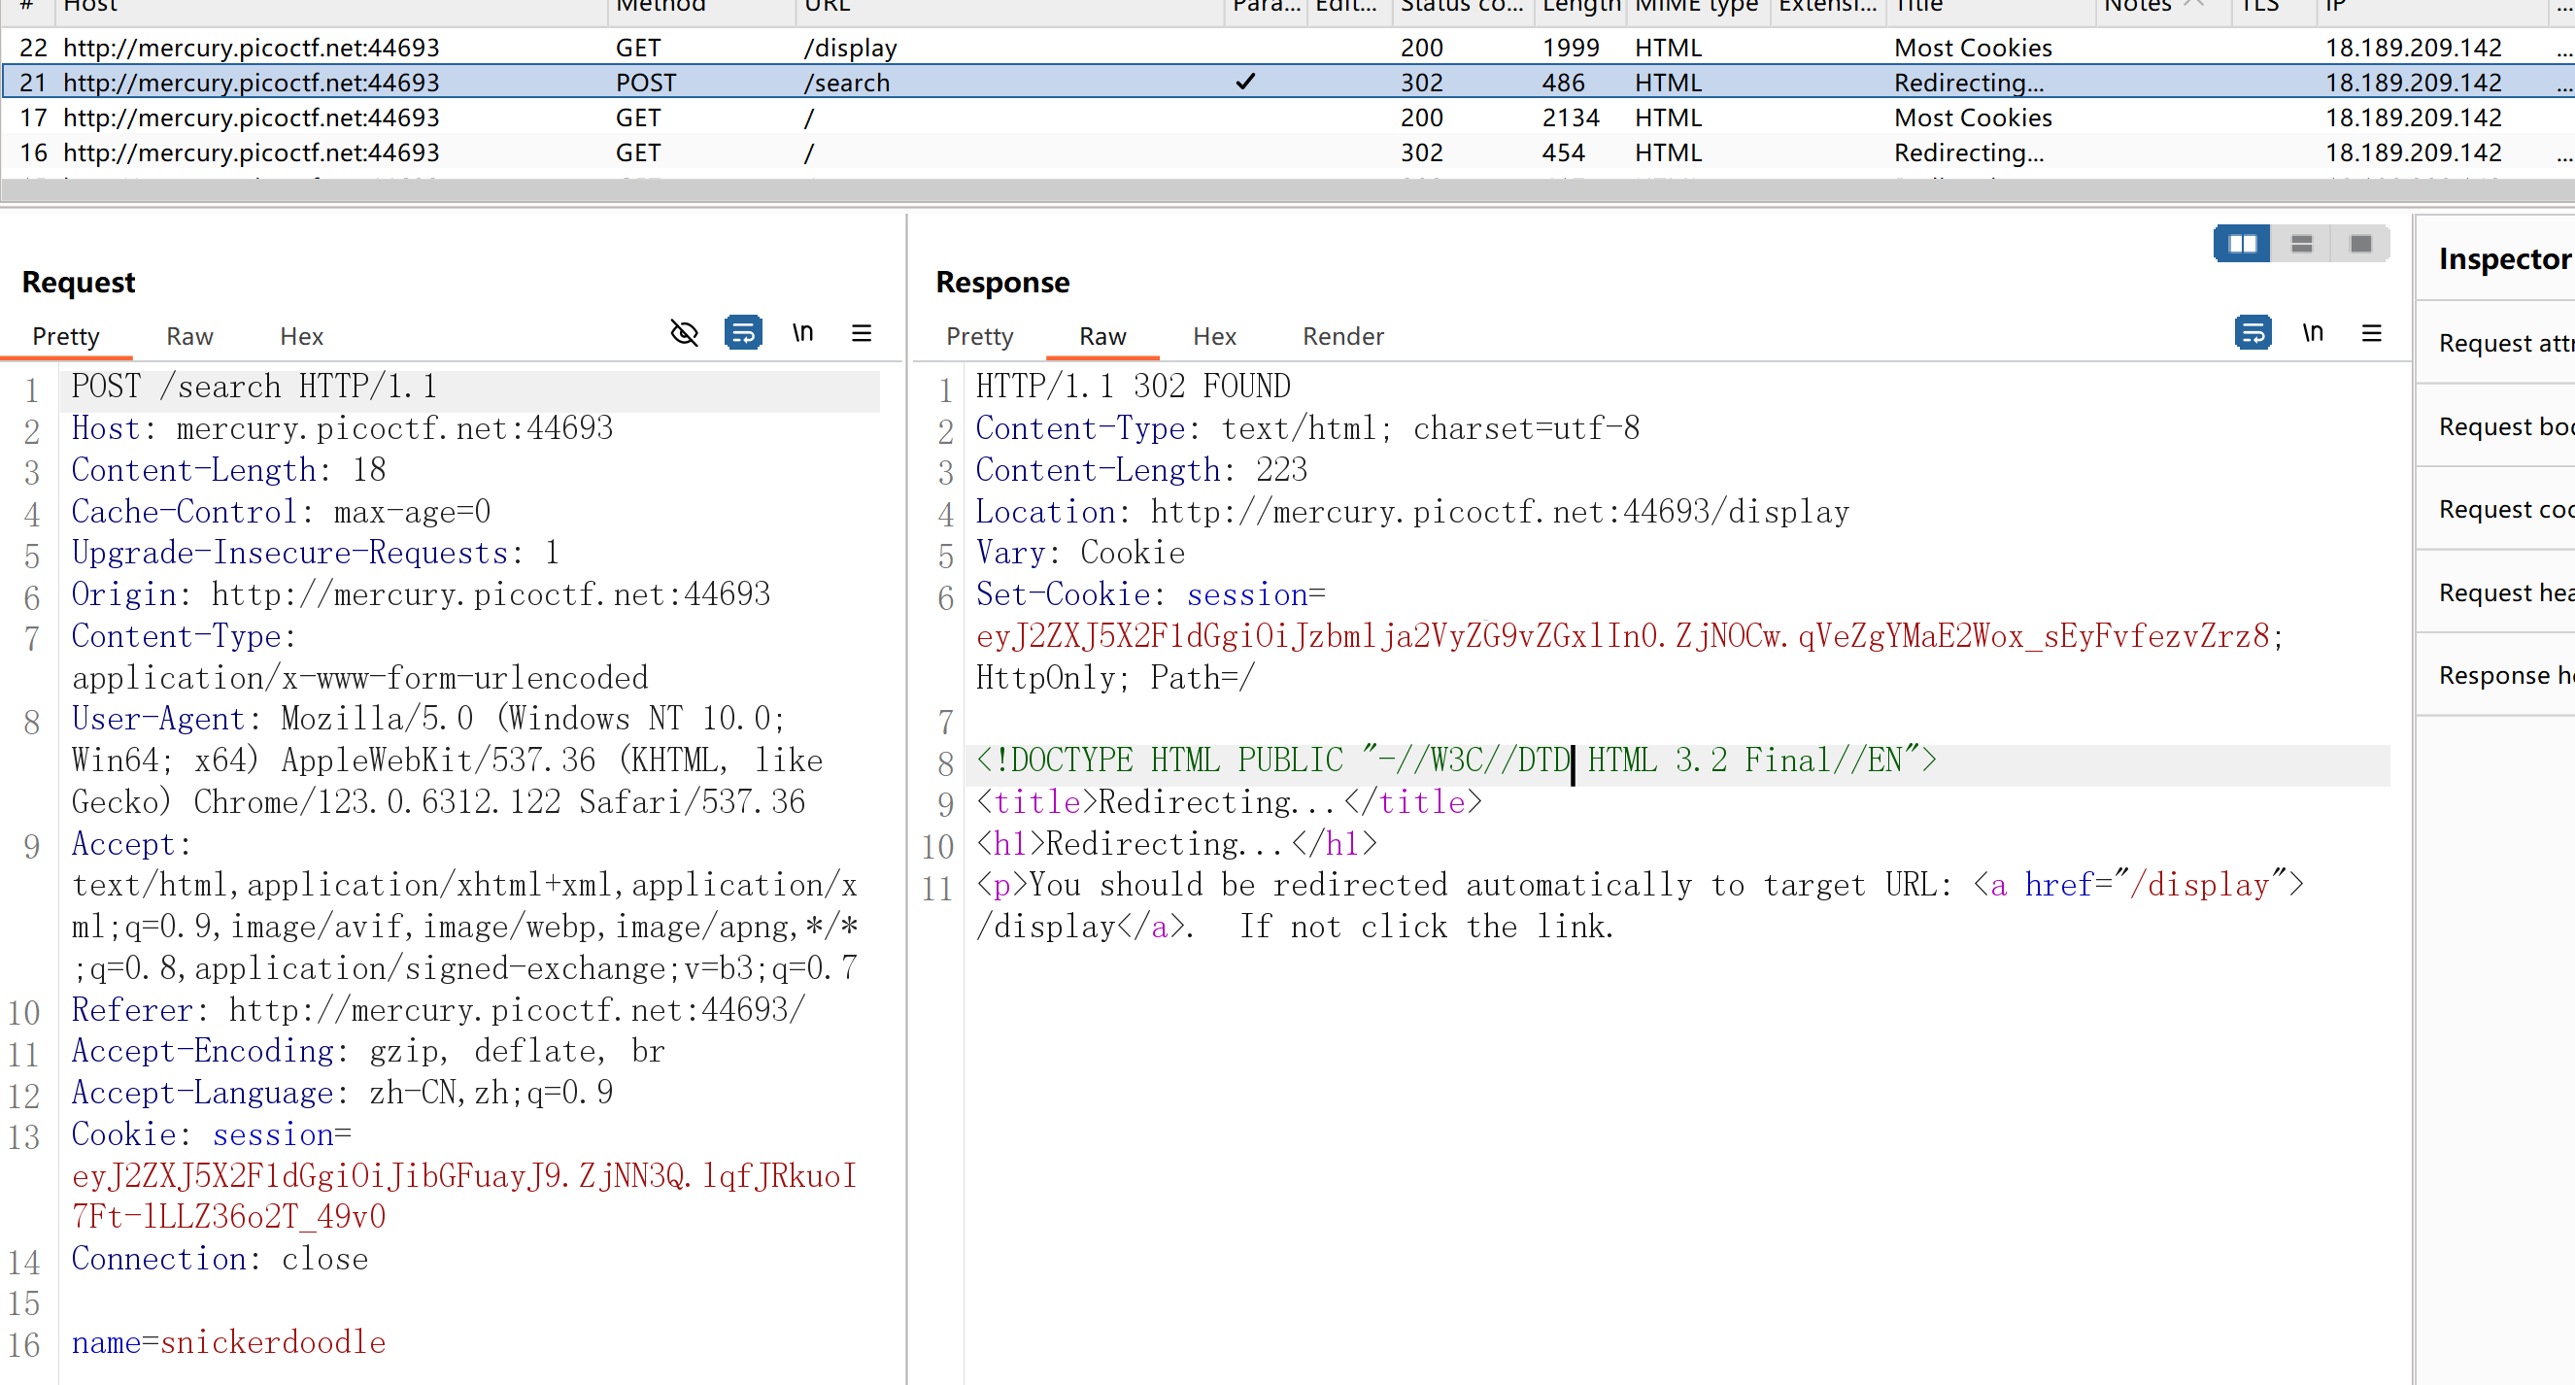Click the Location header line in response
The image size is (2575, 1385).
[x=1412, y=512]
